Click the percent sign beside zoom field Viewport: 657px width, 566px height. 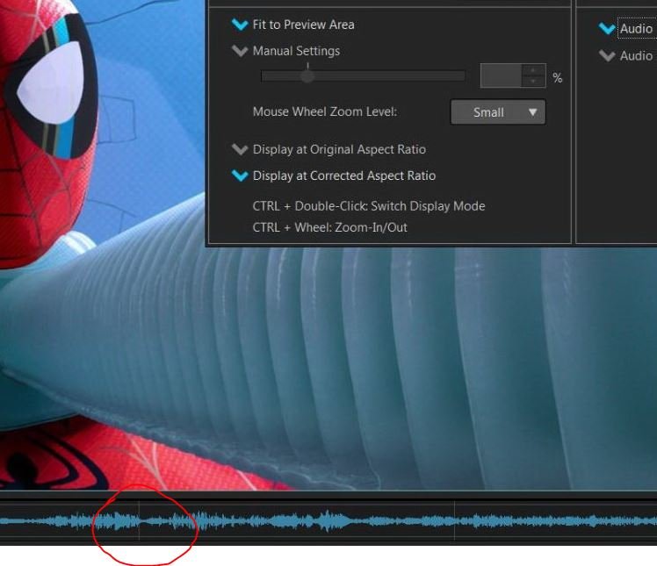click(x=557, y=78)
